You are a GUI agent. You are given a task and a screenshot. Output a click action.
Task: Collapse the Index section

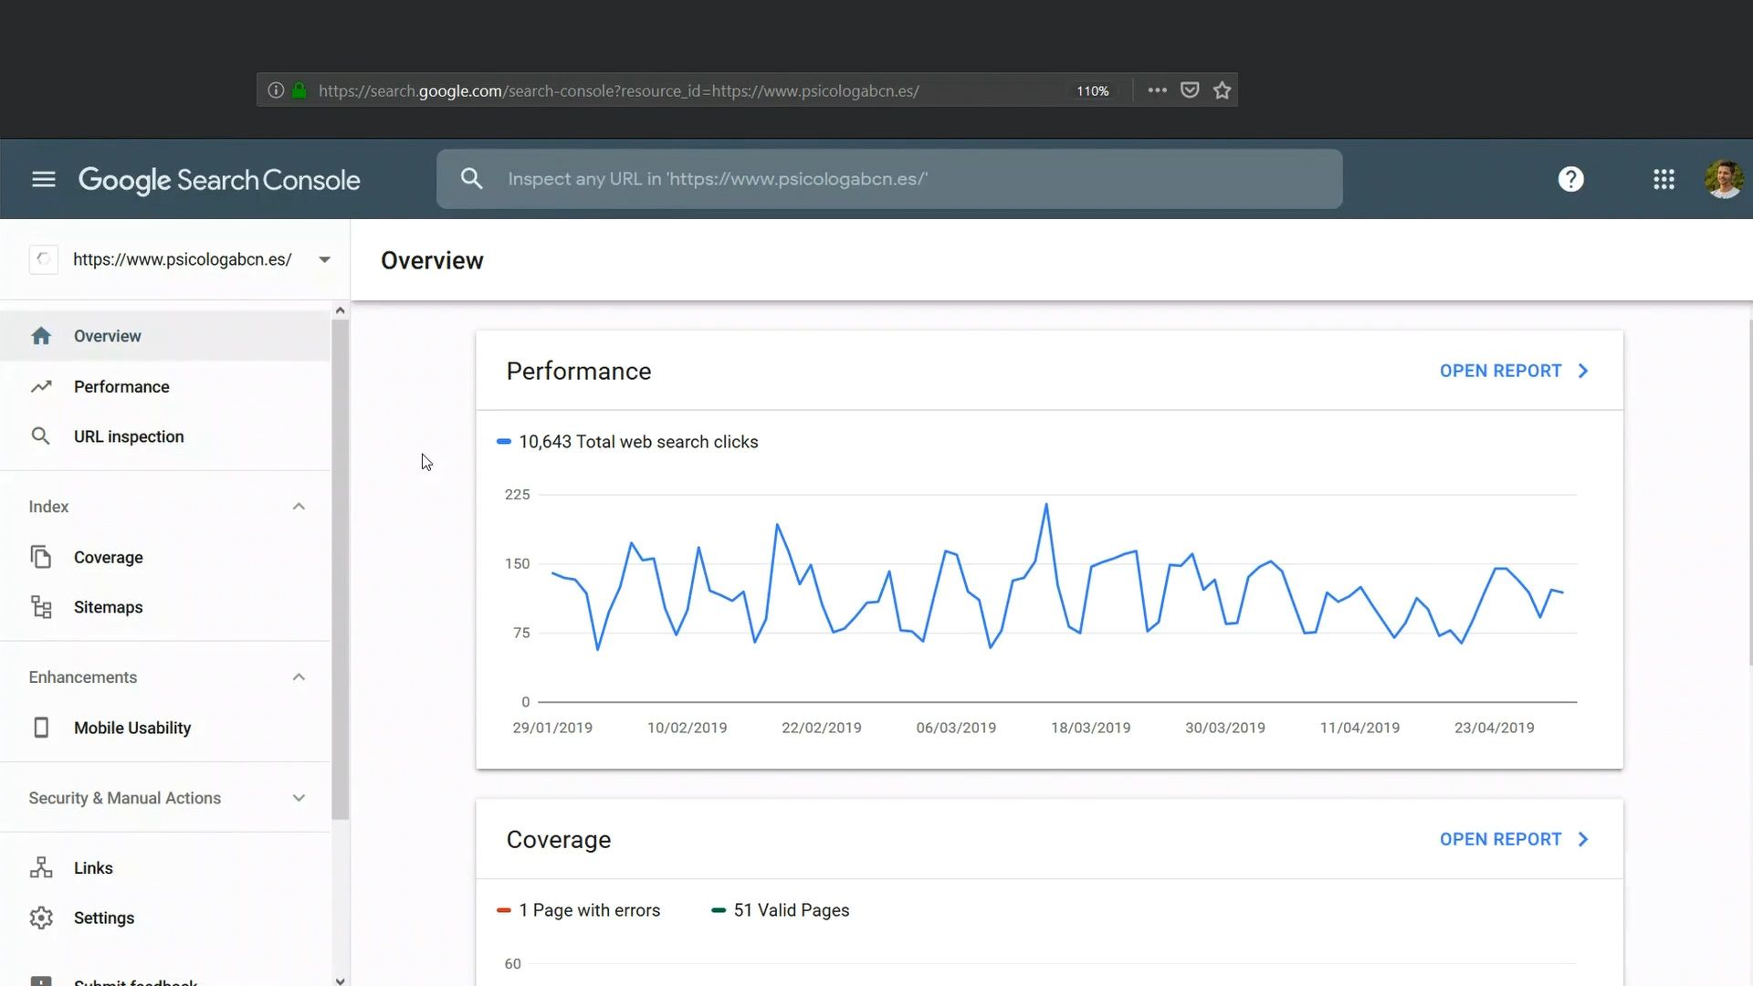299,507
